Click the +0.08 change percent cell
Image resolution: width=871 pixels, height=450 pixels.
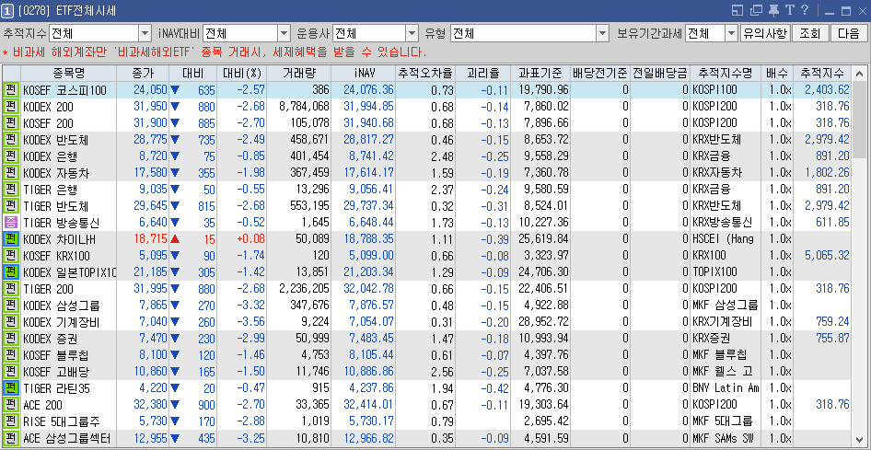coord(242,239)
